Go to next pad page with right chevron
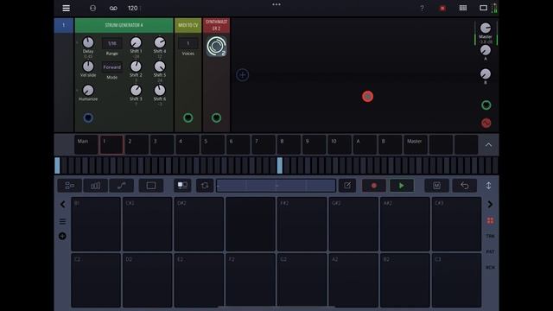The height and width of the screenshot is (311, 553). (490, 204)
